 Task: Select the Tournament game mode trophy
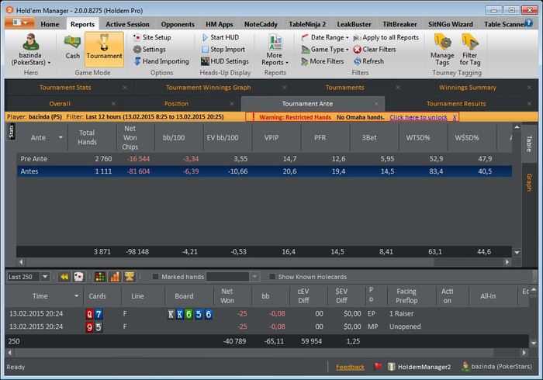click(x=104, y=49)
